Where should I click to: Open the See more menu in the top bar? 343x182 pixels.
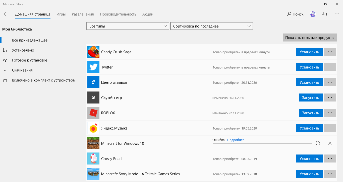(x=337, y=14)
